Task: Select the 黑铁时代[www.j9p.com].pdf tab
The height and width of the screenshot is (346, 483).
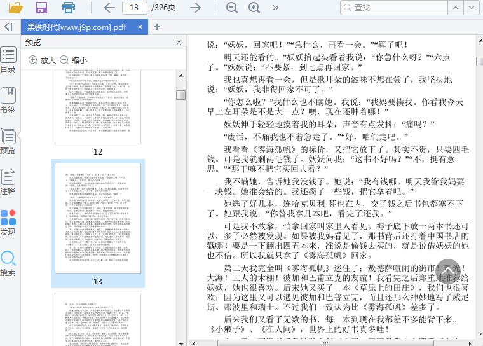Action: click(x=76, y=27)
